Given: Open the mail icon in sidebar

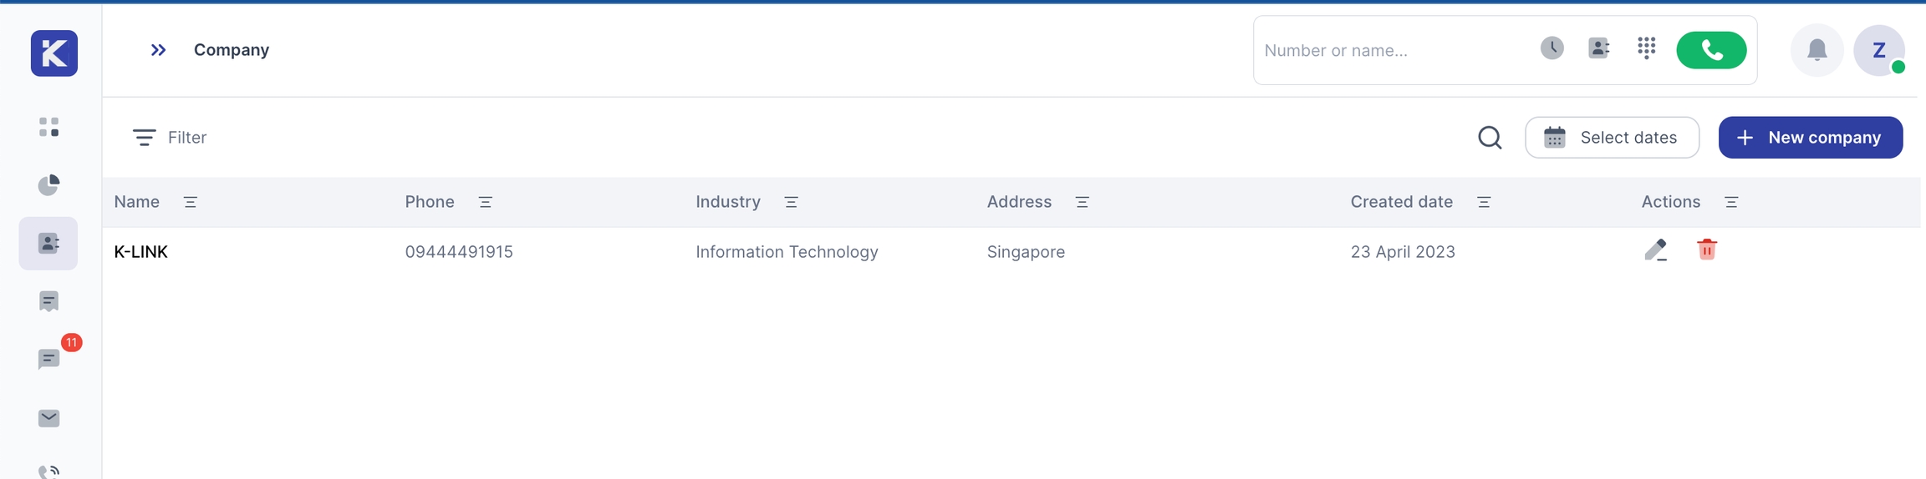Looking at the screenshot, I should 48,418.
